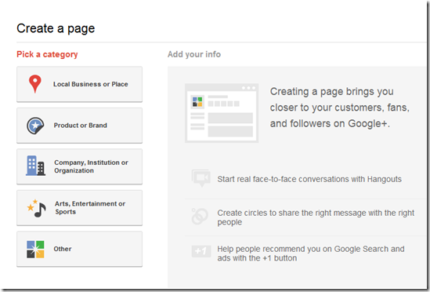Click "Create circles to share the right message" text

316,217
